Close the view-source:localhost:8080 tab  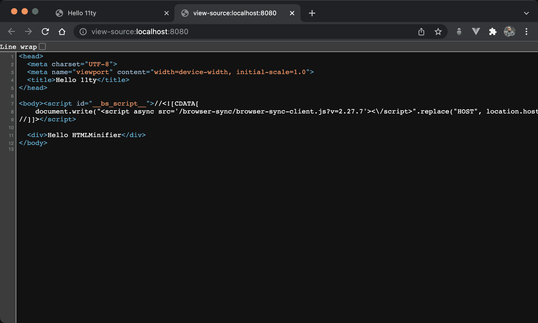pyautogui.click(x=292, y=13)
